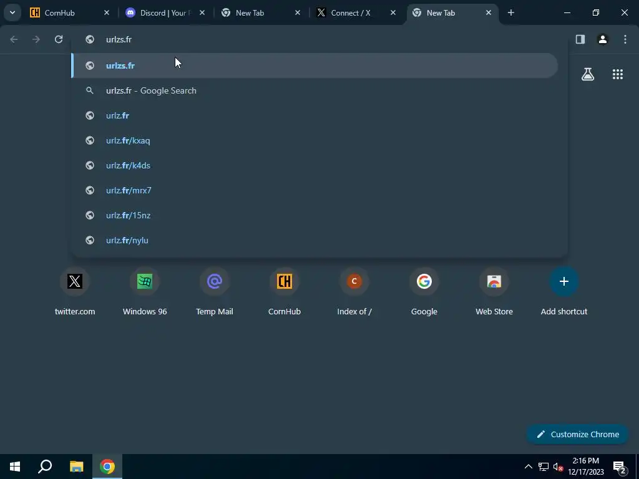Open the Windows 96 shortcut
Viewport: 639px width, 479px height.
145,292
